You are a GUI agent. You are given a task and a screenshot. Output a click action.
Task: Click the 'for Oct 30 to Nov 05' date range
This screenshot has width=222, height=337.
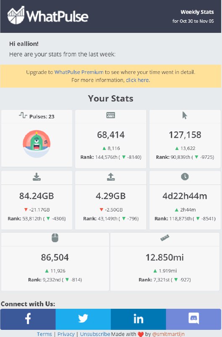tap(193, 21)
